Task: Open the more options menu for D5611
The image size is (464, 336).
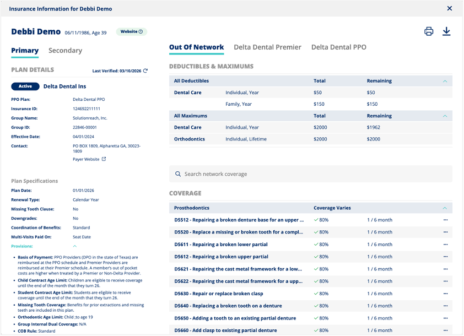Action: [446, 245]
